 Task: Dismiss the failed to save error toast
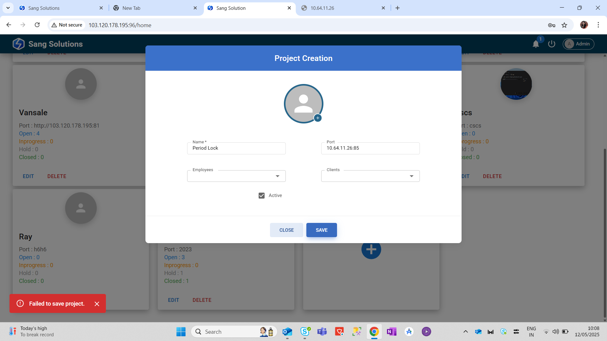pyautogui.click(x=97, y=304)
